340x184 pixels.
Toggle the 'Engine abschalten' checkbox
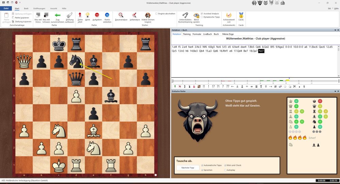click(156, 14)
